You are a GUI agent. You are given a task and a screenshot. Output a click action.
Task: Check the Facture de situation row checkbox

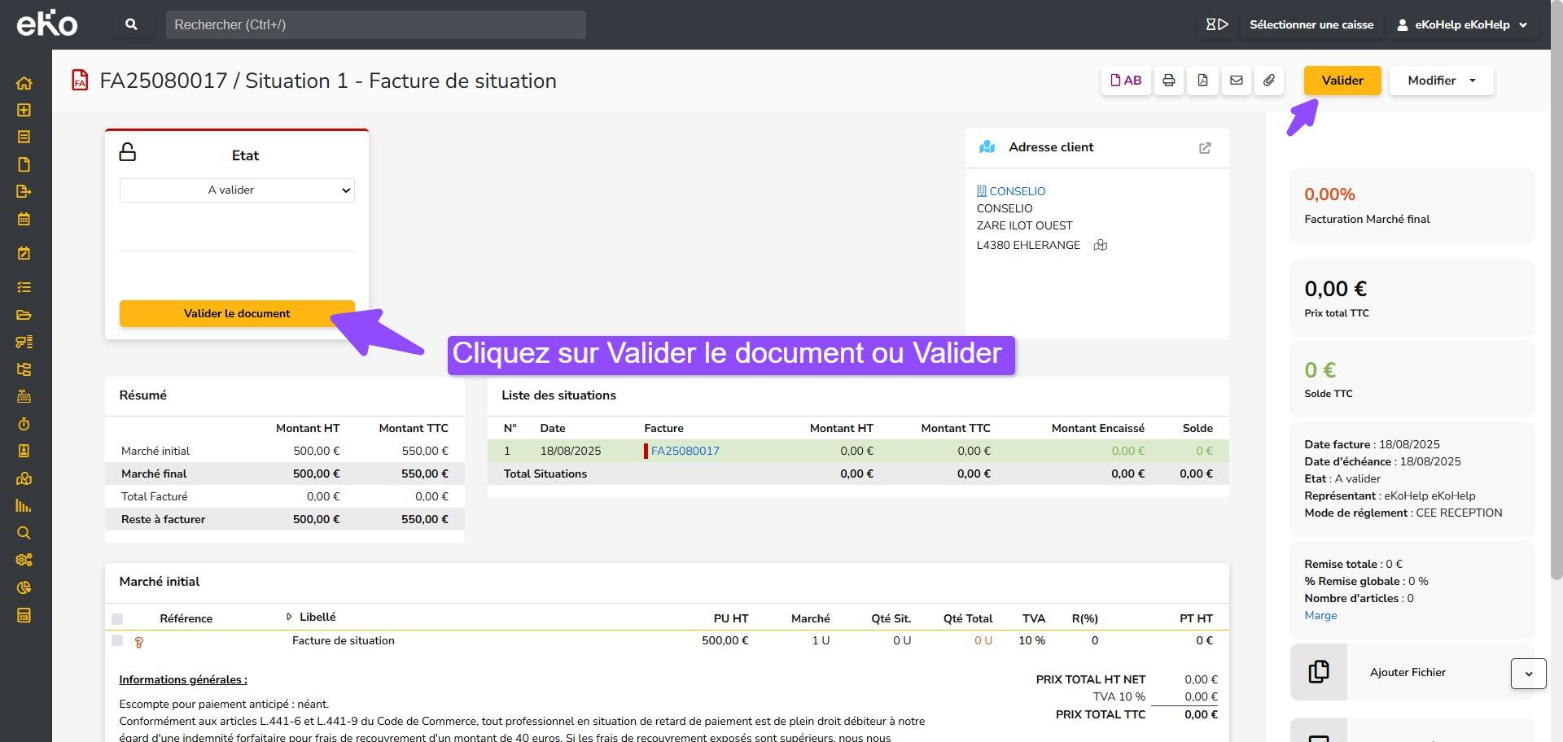(117, 641)
